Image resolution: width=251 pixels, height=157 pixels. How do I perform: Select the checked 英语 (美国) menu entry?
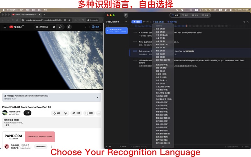pyautogui.click(x=160, y=29)
